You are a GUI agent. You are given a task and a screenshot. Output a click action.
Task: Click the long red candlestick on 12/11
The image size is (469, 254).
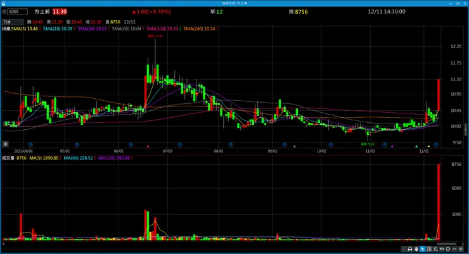tap(439, 95)
